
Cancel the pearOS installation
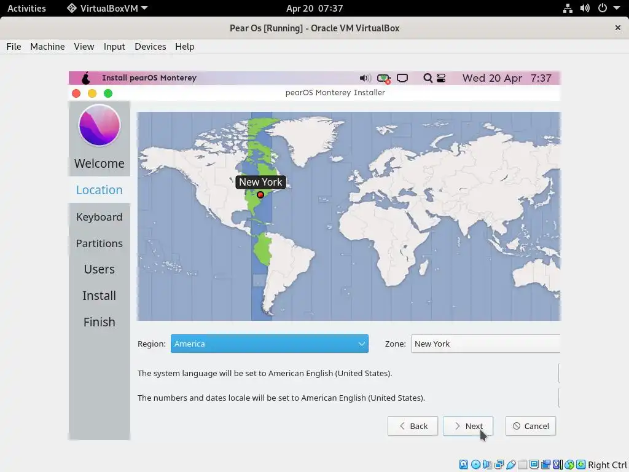pos(531,426)
